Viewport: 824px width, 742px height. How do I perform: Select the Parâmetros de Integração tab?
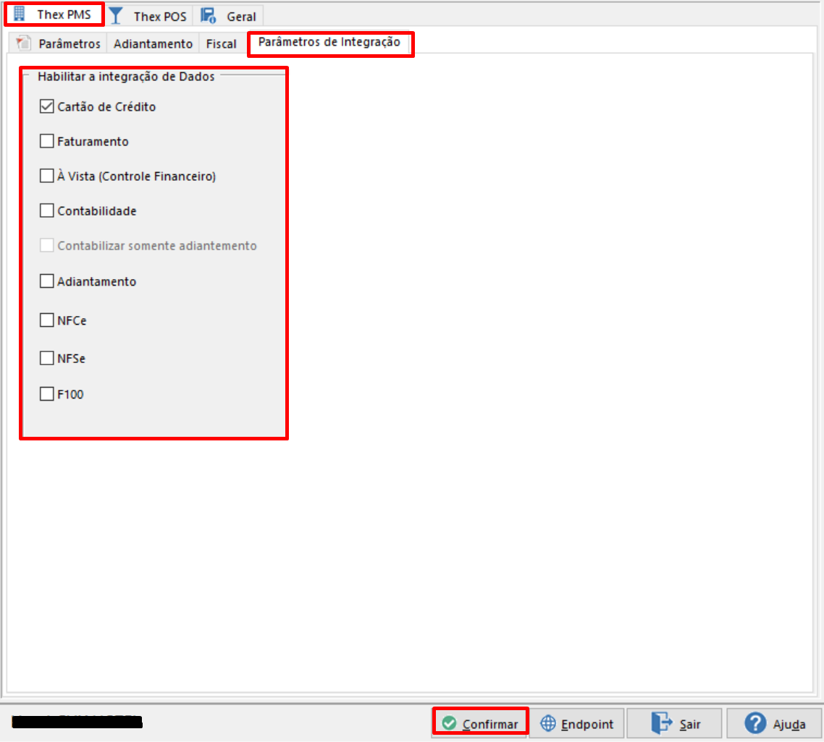(x=329, y=42)
